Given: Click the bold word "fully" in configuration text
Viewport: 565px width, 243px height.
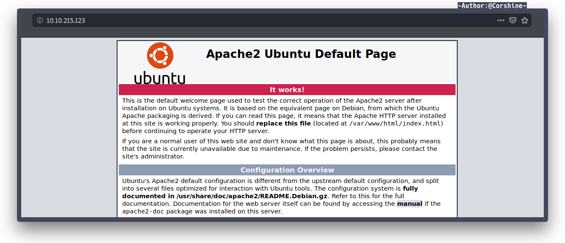Looking at the screenshot, I should (x=410, y=188).
